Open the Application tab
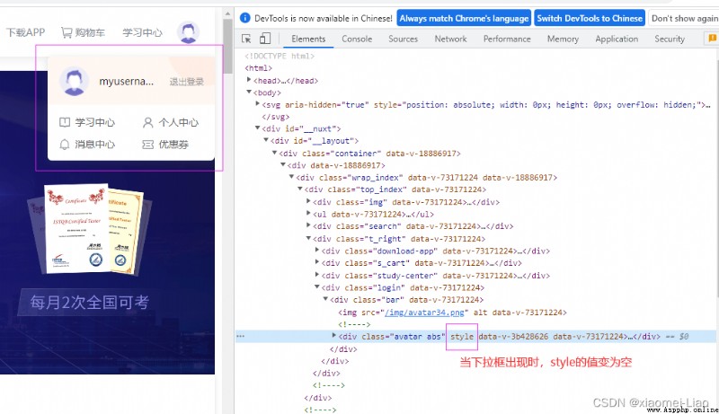 coord(617,39)
